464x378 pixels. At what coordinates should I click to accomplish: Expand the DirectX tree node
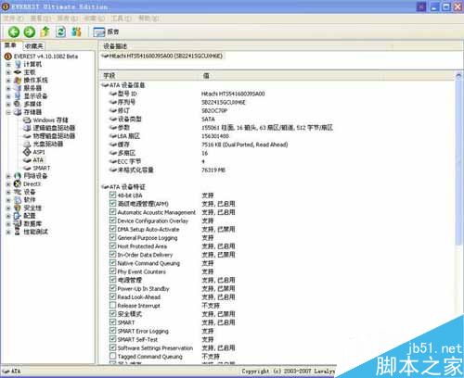coord(8,184)
